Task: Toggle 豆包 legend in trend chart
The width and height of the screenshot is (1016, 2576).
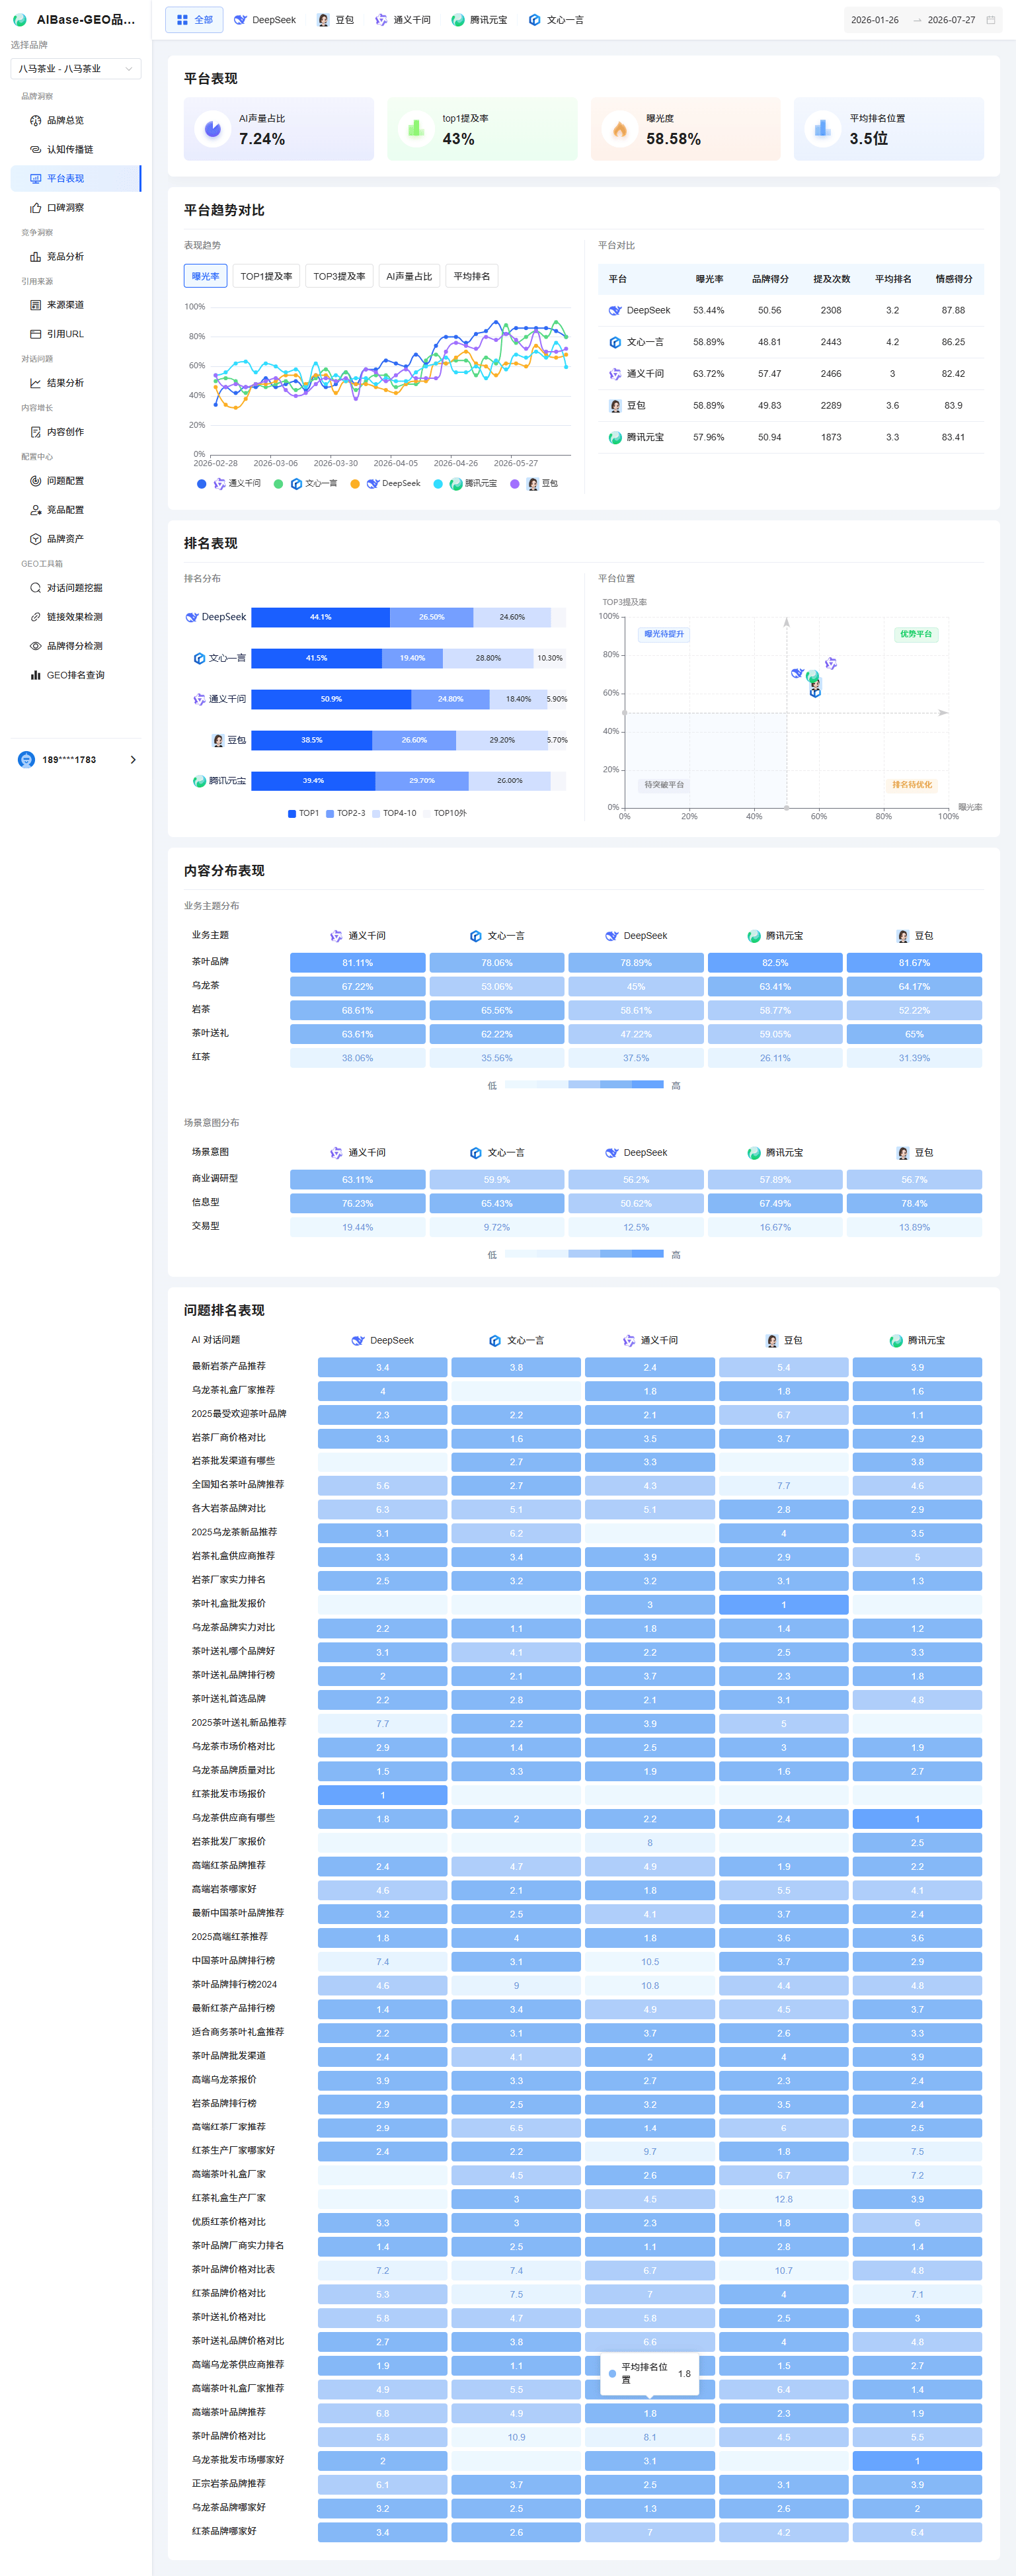Action: 534,484
